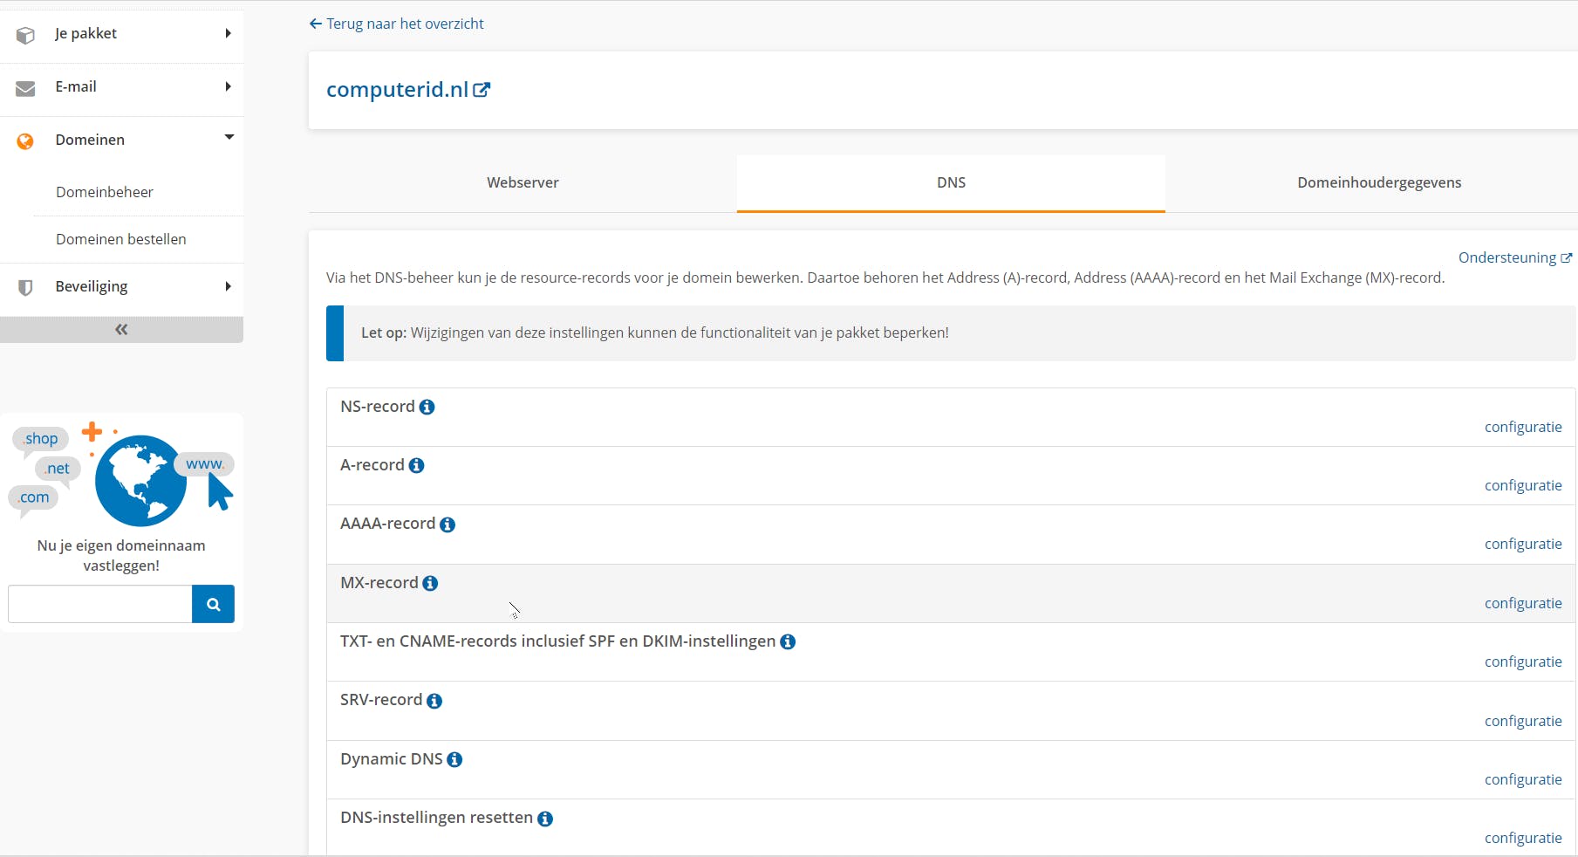
Task: Expand the E-mail sidebar section
Action: tap(122, 86)
